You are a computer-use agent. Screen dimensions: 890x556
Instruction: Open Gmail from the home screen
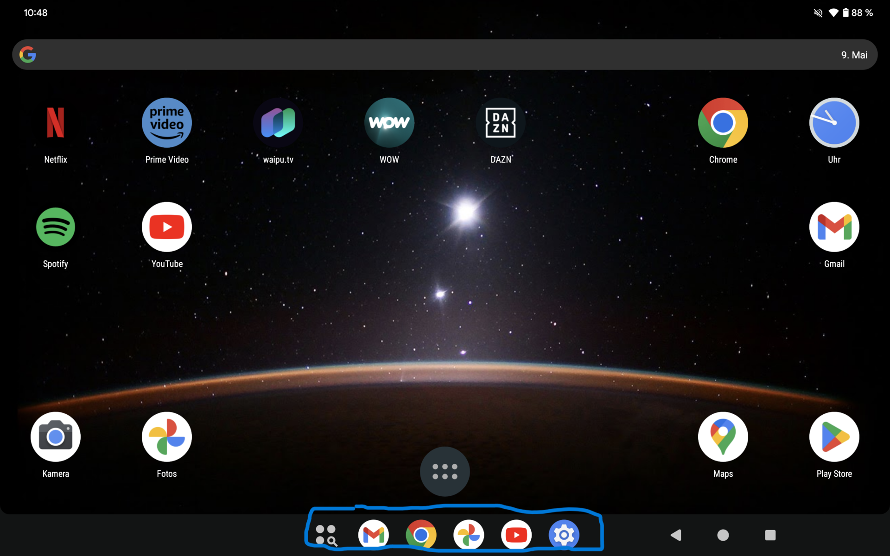[x=834, y=227]
